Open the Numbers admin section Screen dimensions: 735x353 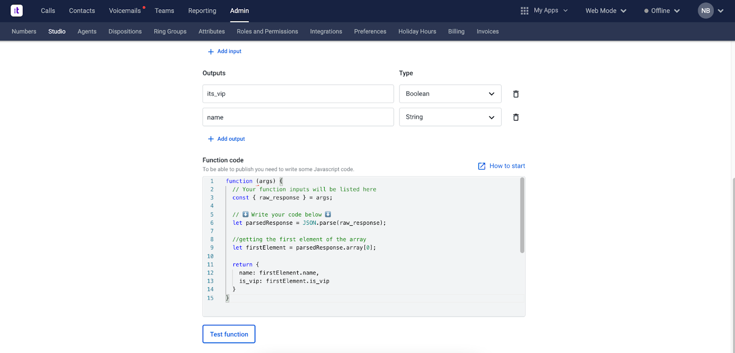click(x=24, y=31)
